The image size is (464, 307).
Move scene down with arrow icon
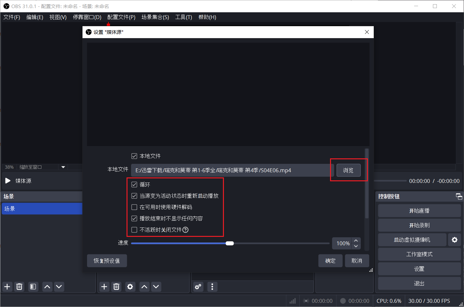pyautogui.click(x=59, y=287)
